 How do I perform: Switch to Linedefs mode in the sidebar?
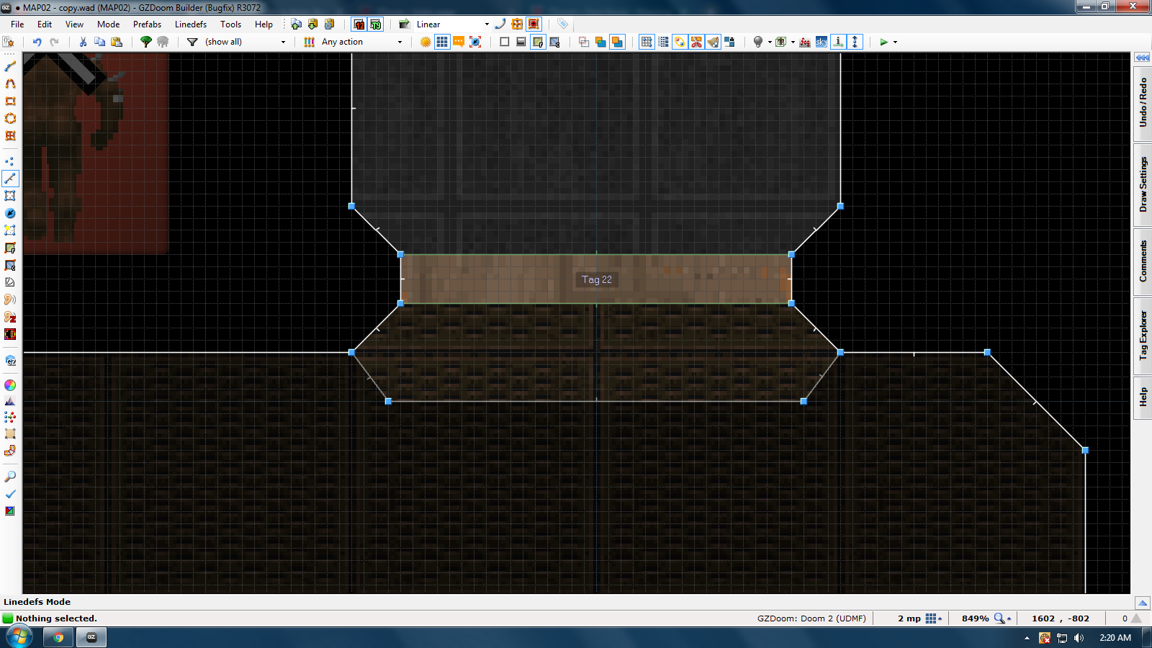pos(10,179)
